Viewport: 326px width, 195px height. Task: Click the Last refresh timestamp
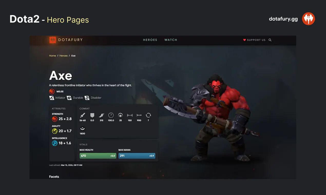[66, 165]
